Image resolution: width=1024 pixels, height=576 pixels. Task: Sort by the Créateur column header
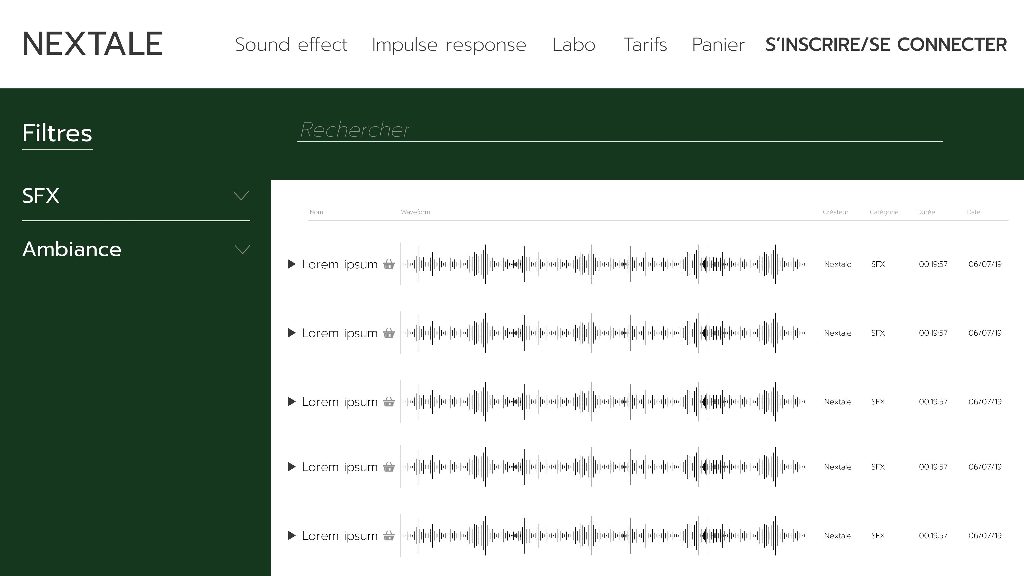coord(835,212)
